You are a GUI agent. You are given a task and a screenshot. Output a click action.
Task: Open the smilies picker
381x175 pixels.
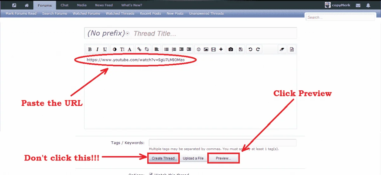[x=199, y=49]
